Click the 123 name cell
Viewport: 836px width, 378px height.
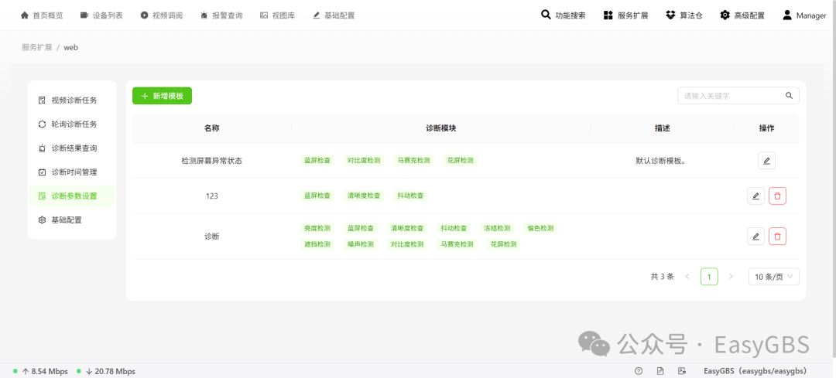211,196
